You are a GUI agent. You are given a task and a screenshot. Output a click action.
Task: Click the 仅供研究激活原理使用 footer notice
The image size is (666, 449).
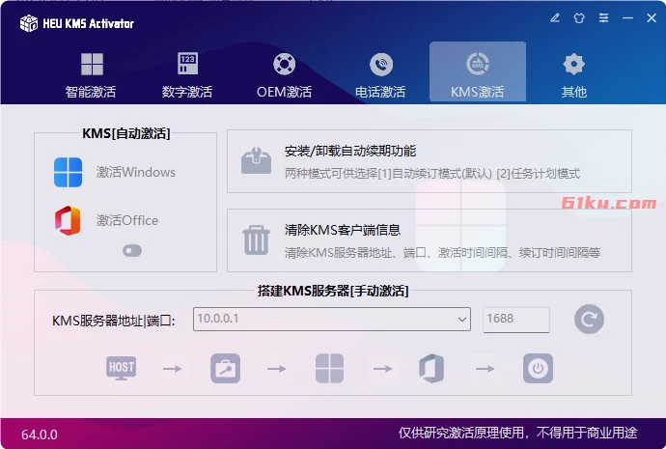517,433
